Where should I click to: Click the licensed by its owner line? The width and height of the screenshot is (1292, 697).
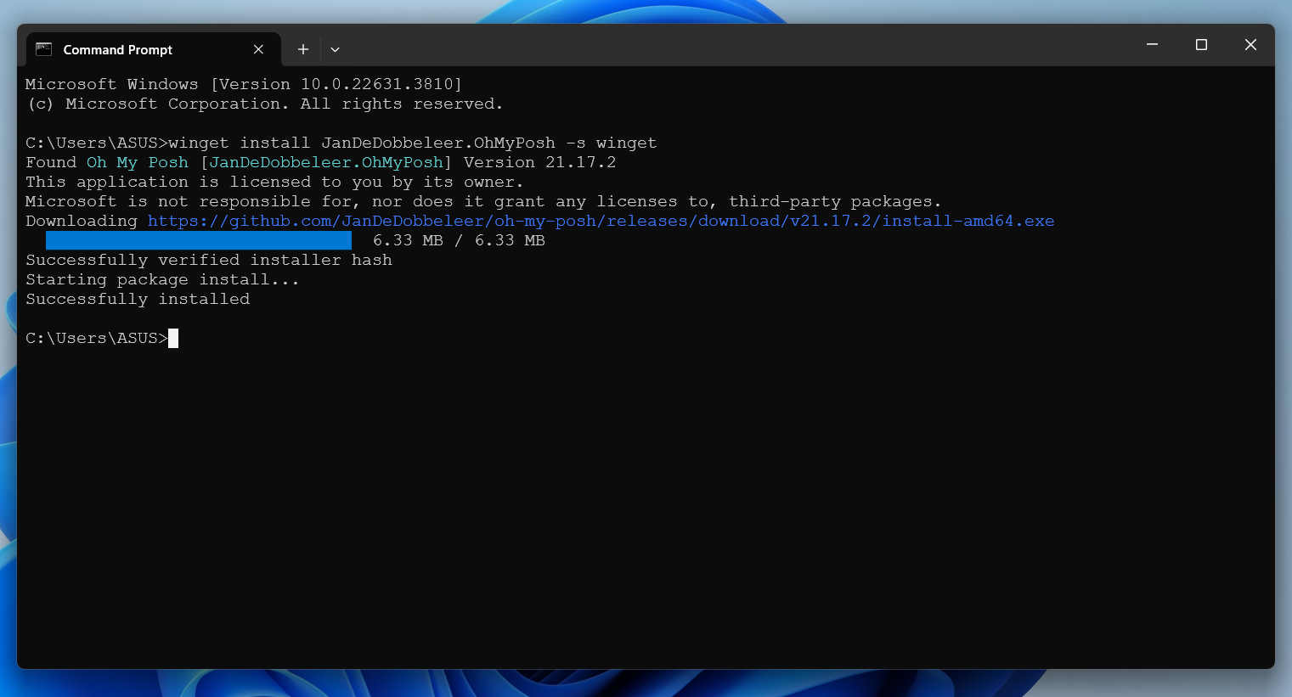click(274, 182)
